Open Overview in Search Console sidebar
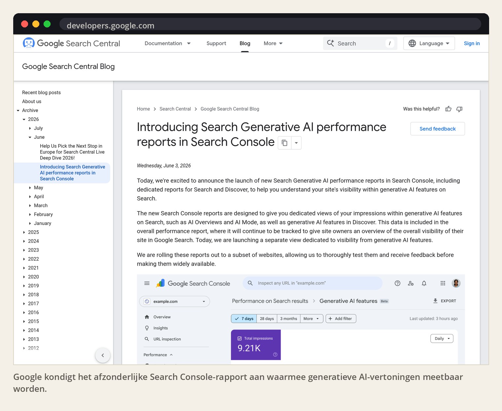The width and height of the screenshot is (502, 411). 162,317
